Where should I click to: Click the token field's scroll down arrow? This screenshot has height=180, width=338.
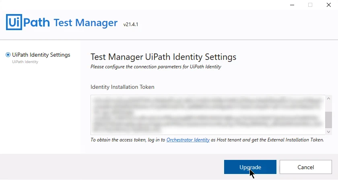328,131
